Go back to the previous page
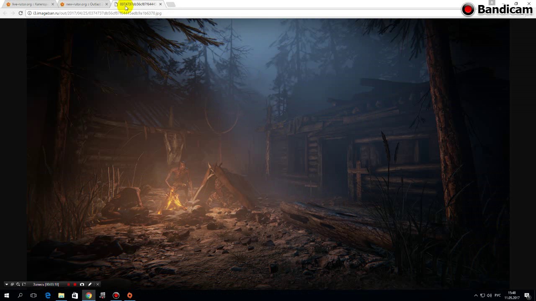The height and width of the screenshot is (301, 536). click(5, 13)
